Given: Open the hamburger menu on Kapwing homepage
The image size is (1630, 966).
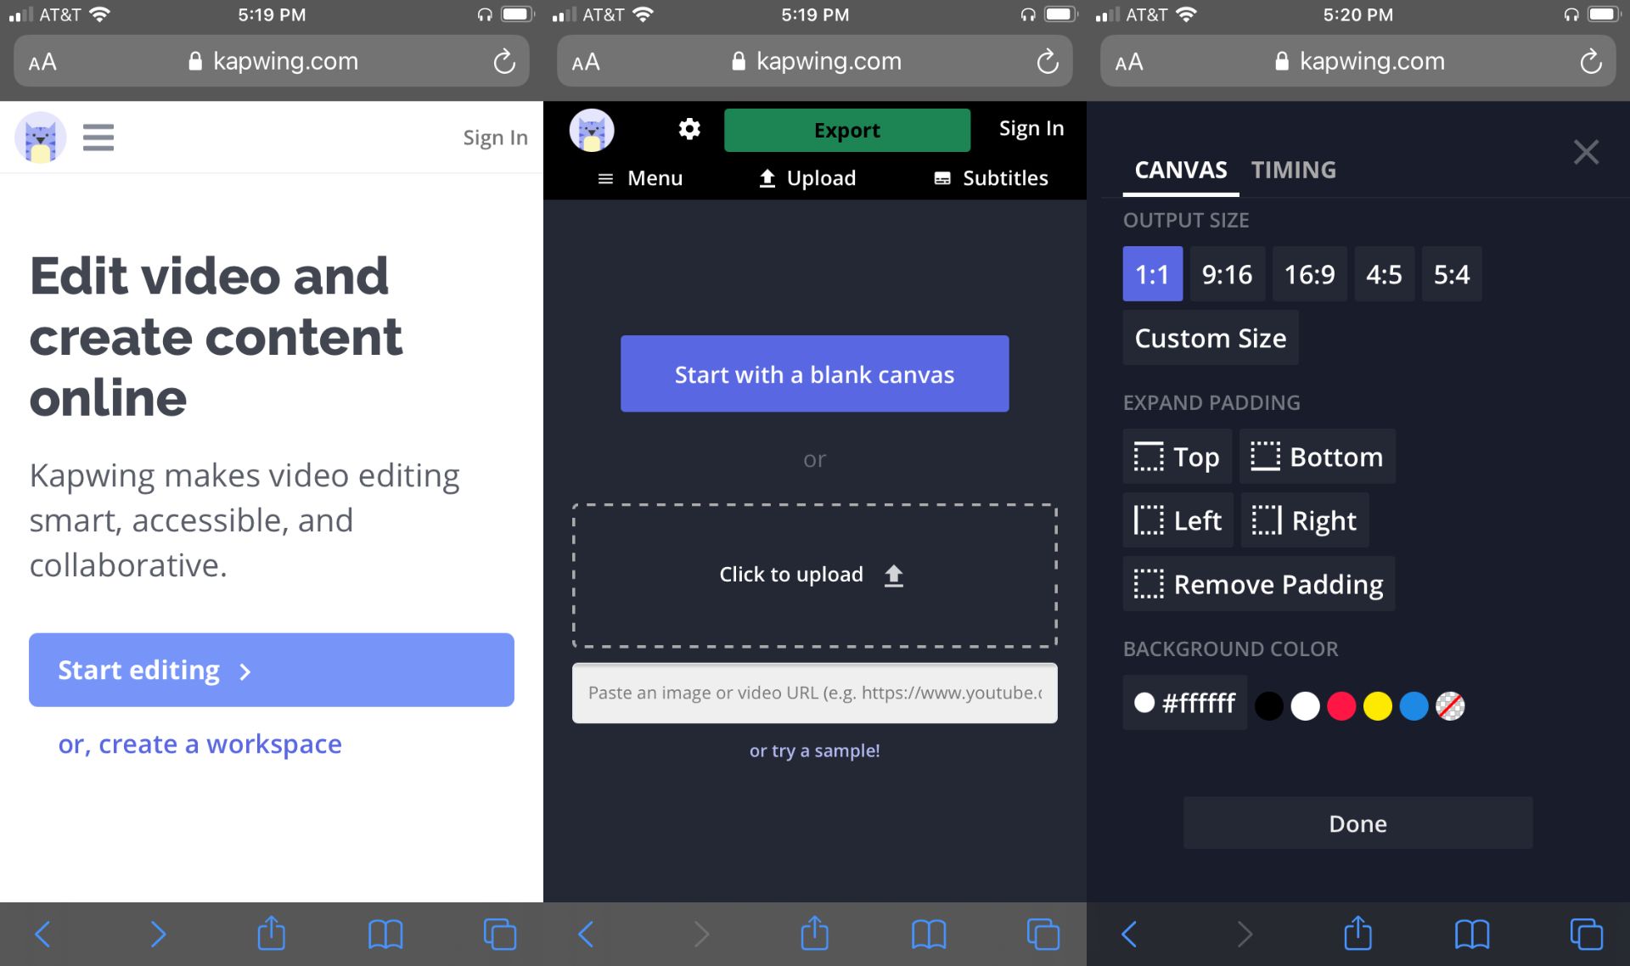Looking at the screenshot, I should (x=98, y=137).
